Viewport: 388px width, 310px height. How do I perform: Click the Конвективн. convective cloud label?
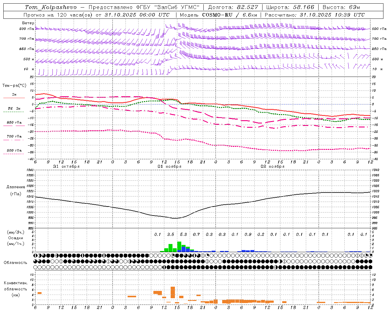click(15, 283)
